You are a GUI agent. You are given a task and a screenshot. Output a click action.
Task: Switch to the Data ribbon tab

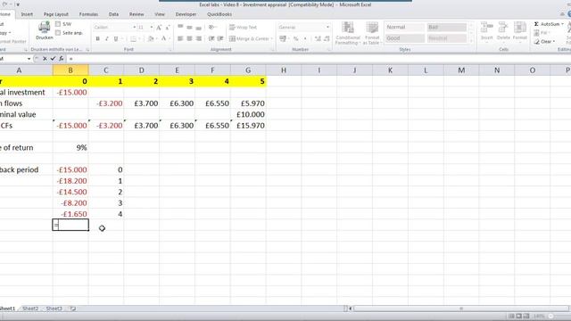pyautogui.click(x=113, y=14)
